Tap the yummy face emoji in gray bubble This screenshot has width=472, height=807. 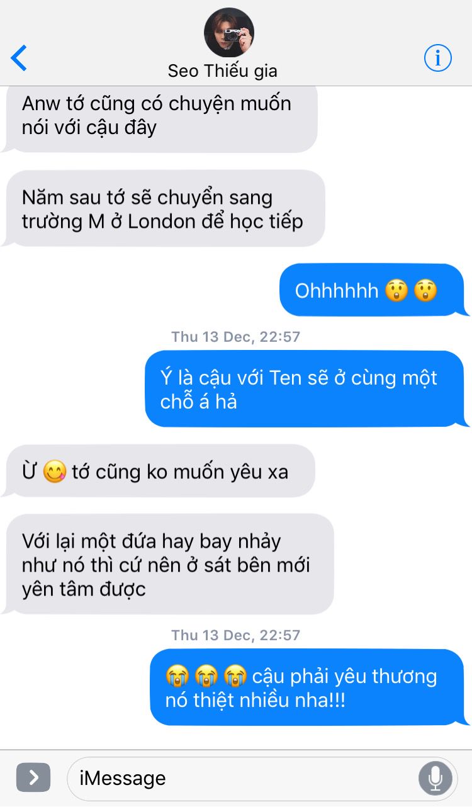(54, 472)
